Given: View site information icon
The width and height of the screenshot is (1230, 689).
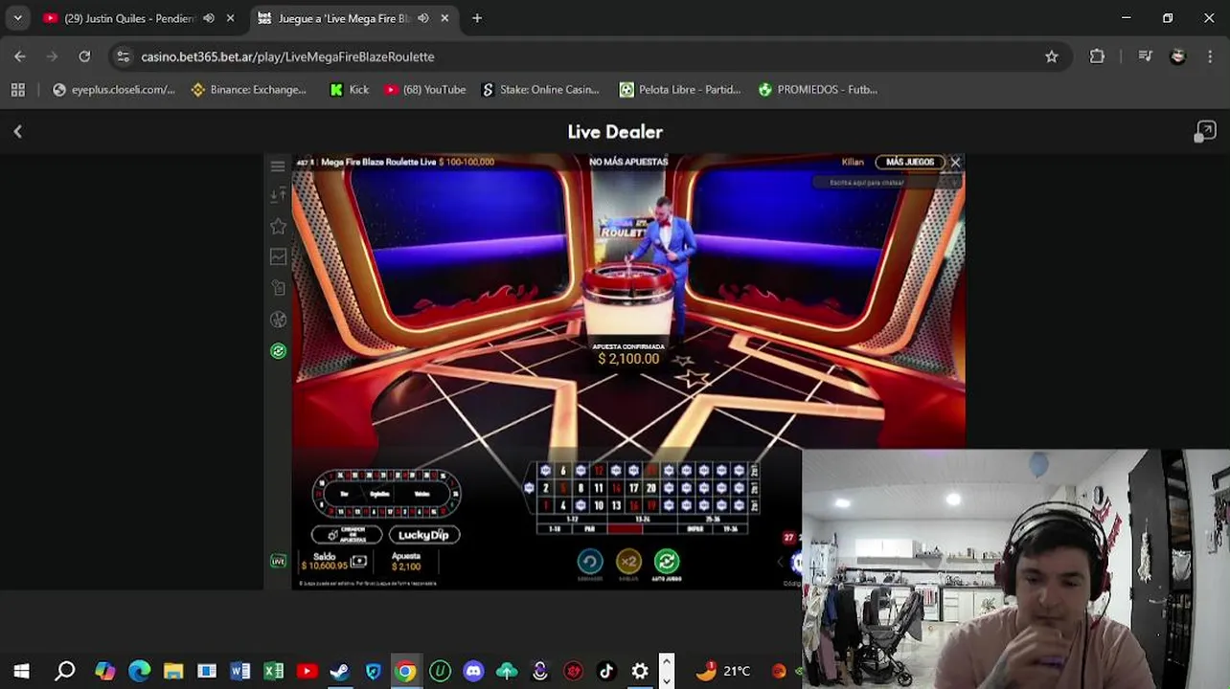Looking at the screenshot, I should click(x=123, y=56).
